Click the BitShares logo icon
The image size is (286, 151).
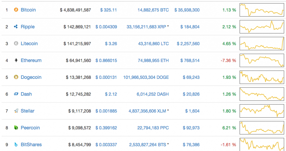(16, 145)
